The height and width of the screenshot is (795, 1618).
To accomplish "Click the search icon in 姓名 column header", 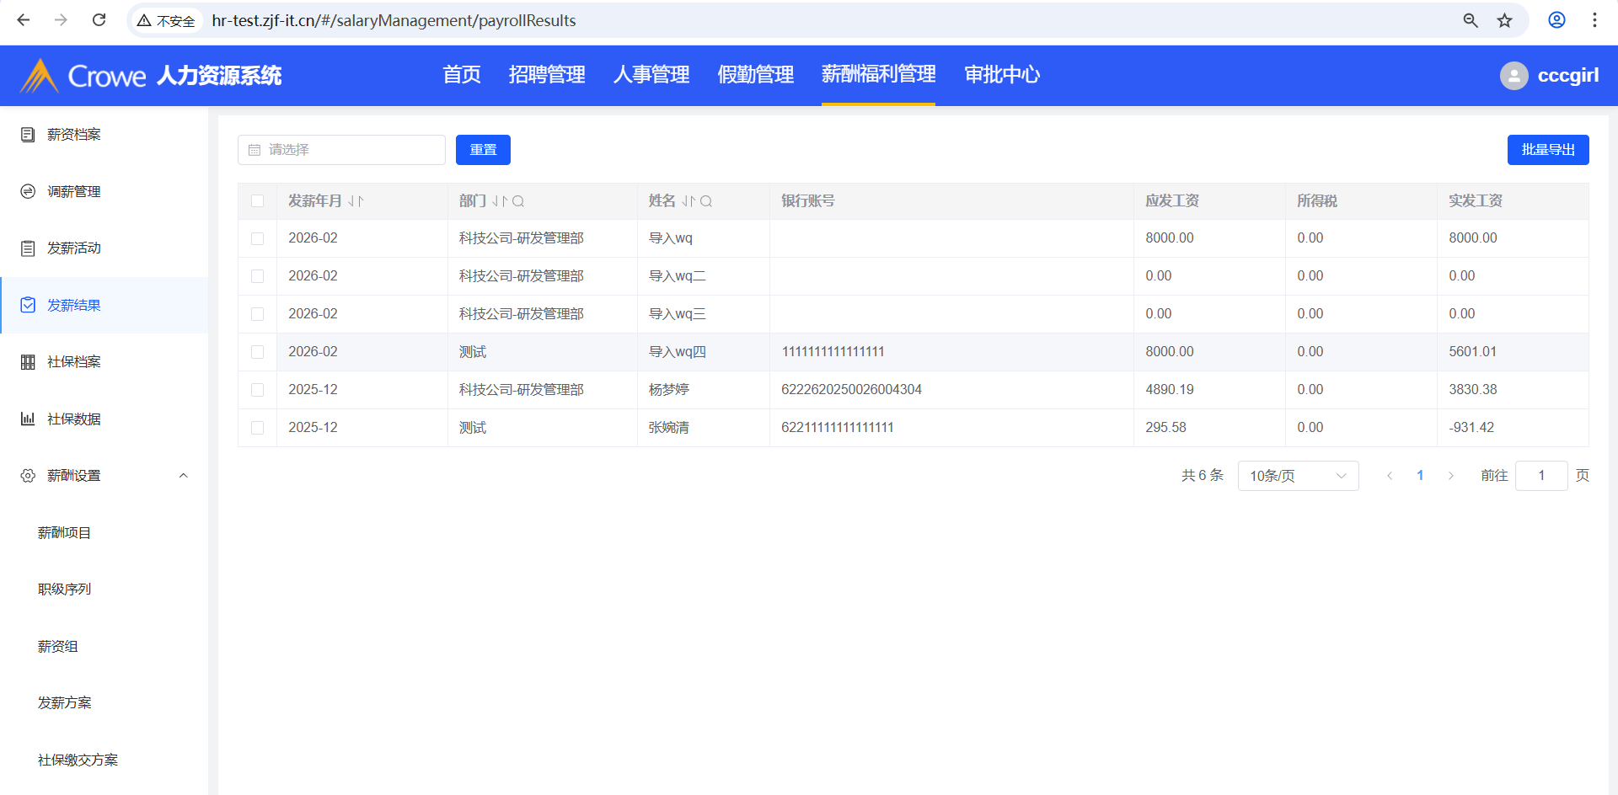I will pos(706,201).
